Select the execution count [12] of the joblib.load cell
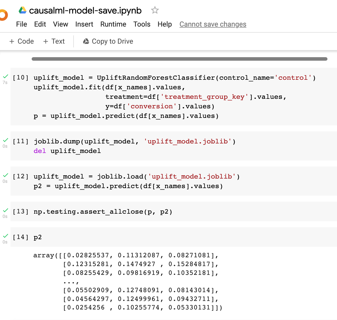 21,176
